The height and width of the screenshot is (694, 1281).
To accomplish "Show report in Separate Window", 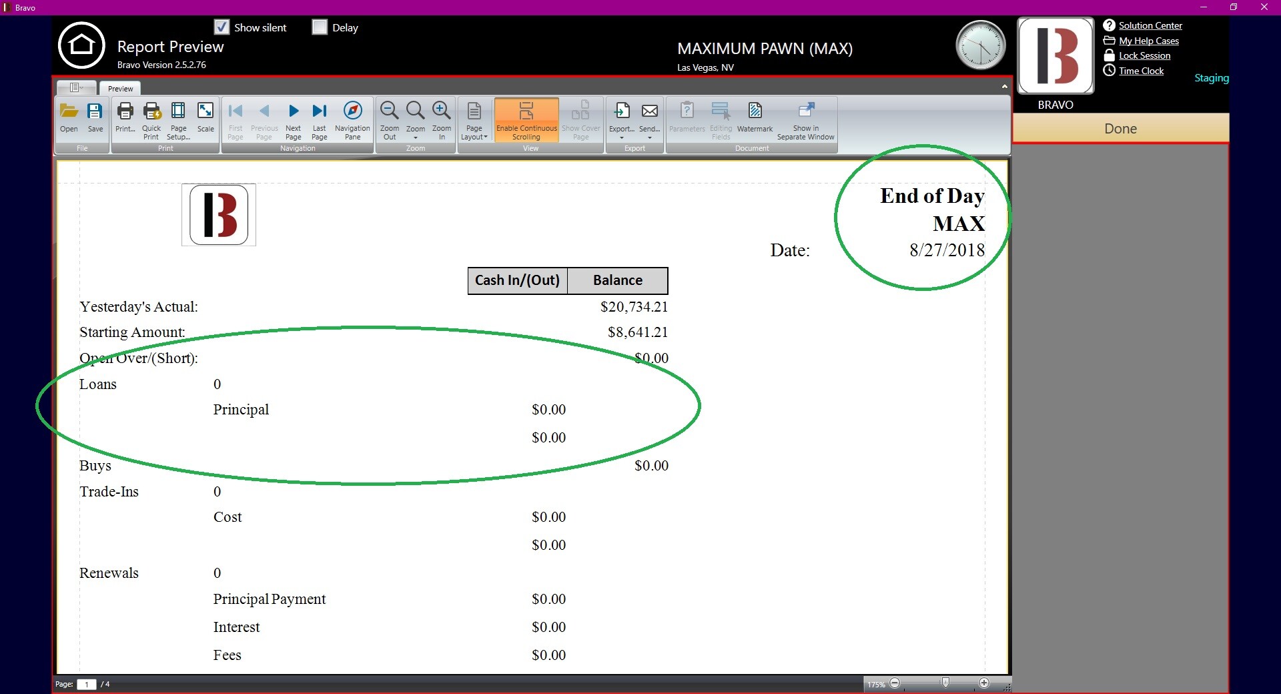I will pyautogui.click(x=806, y=120).
